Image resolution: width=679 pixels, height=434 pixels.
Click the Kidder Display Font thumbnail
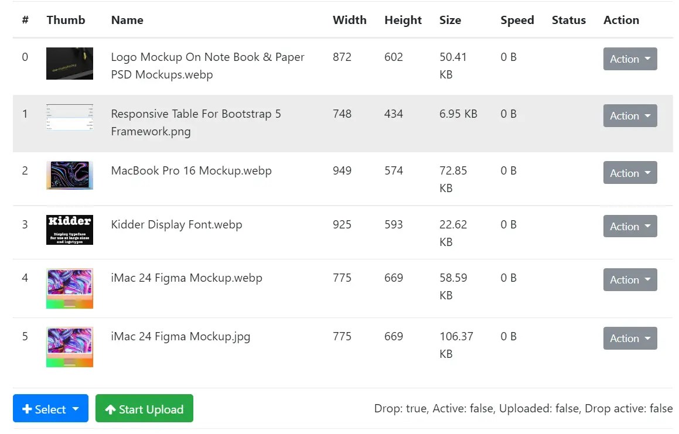(69, 229)
